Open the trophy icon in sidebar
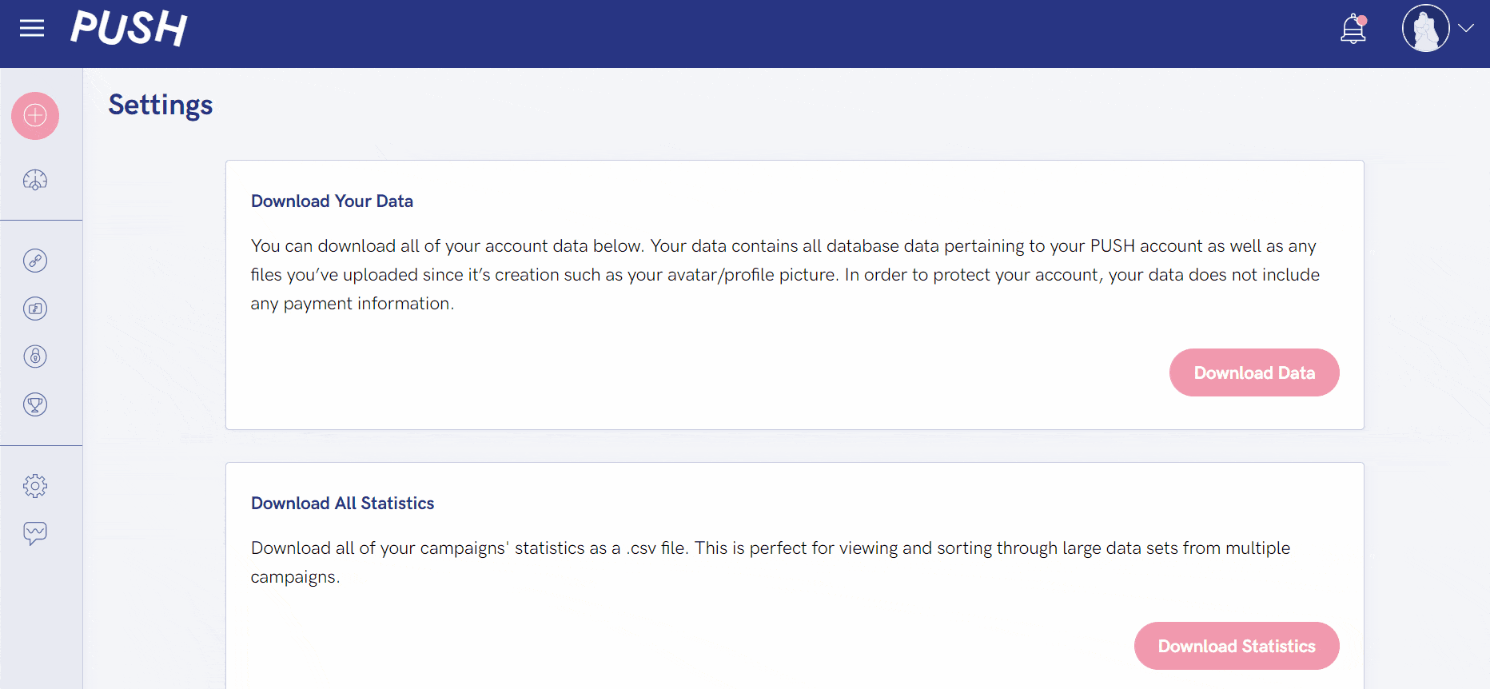1490x689 pixels. click(x=35, y=404)
